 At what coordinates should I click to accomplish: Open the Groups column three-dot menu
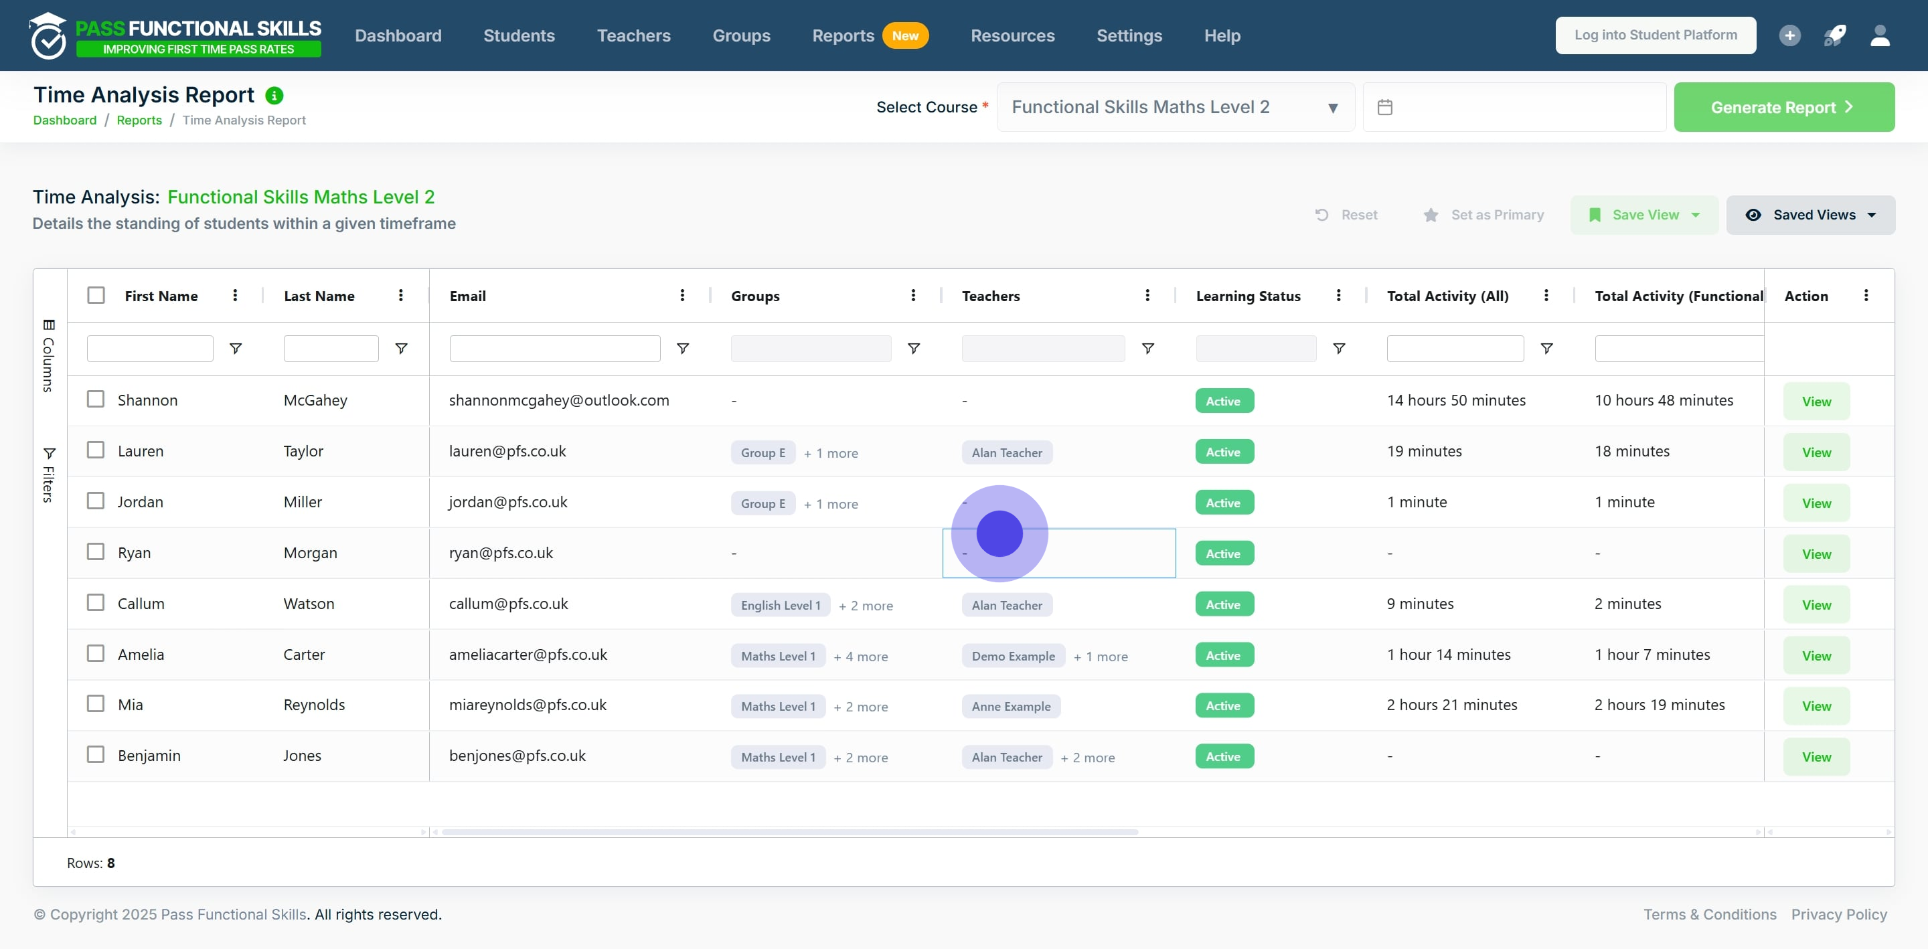click(x=913, y=296)
